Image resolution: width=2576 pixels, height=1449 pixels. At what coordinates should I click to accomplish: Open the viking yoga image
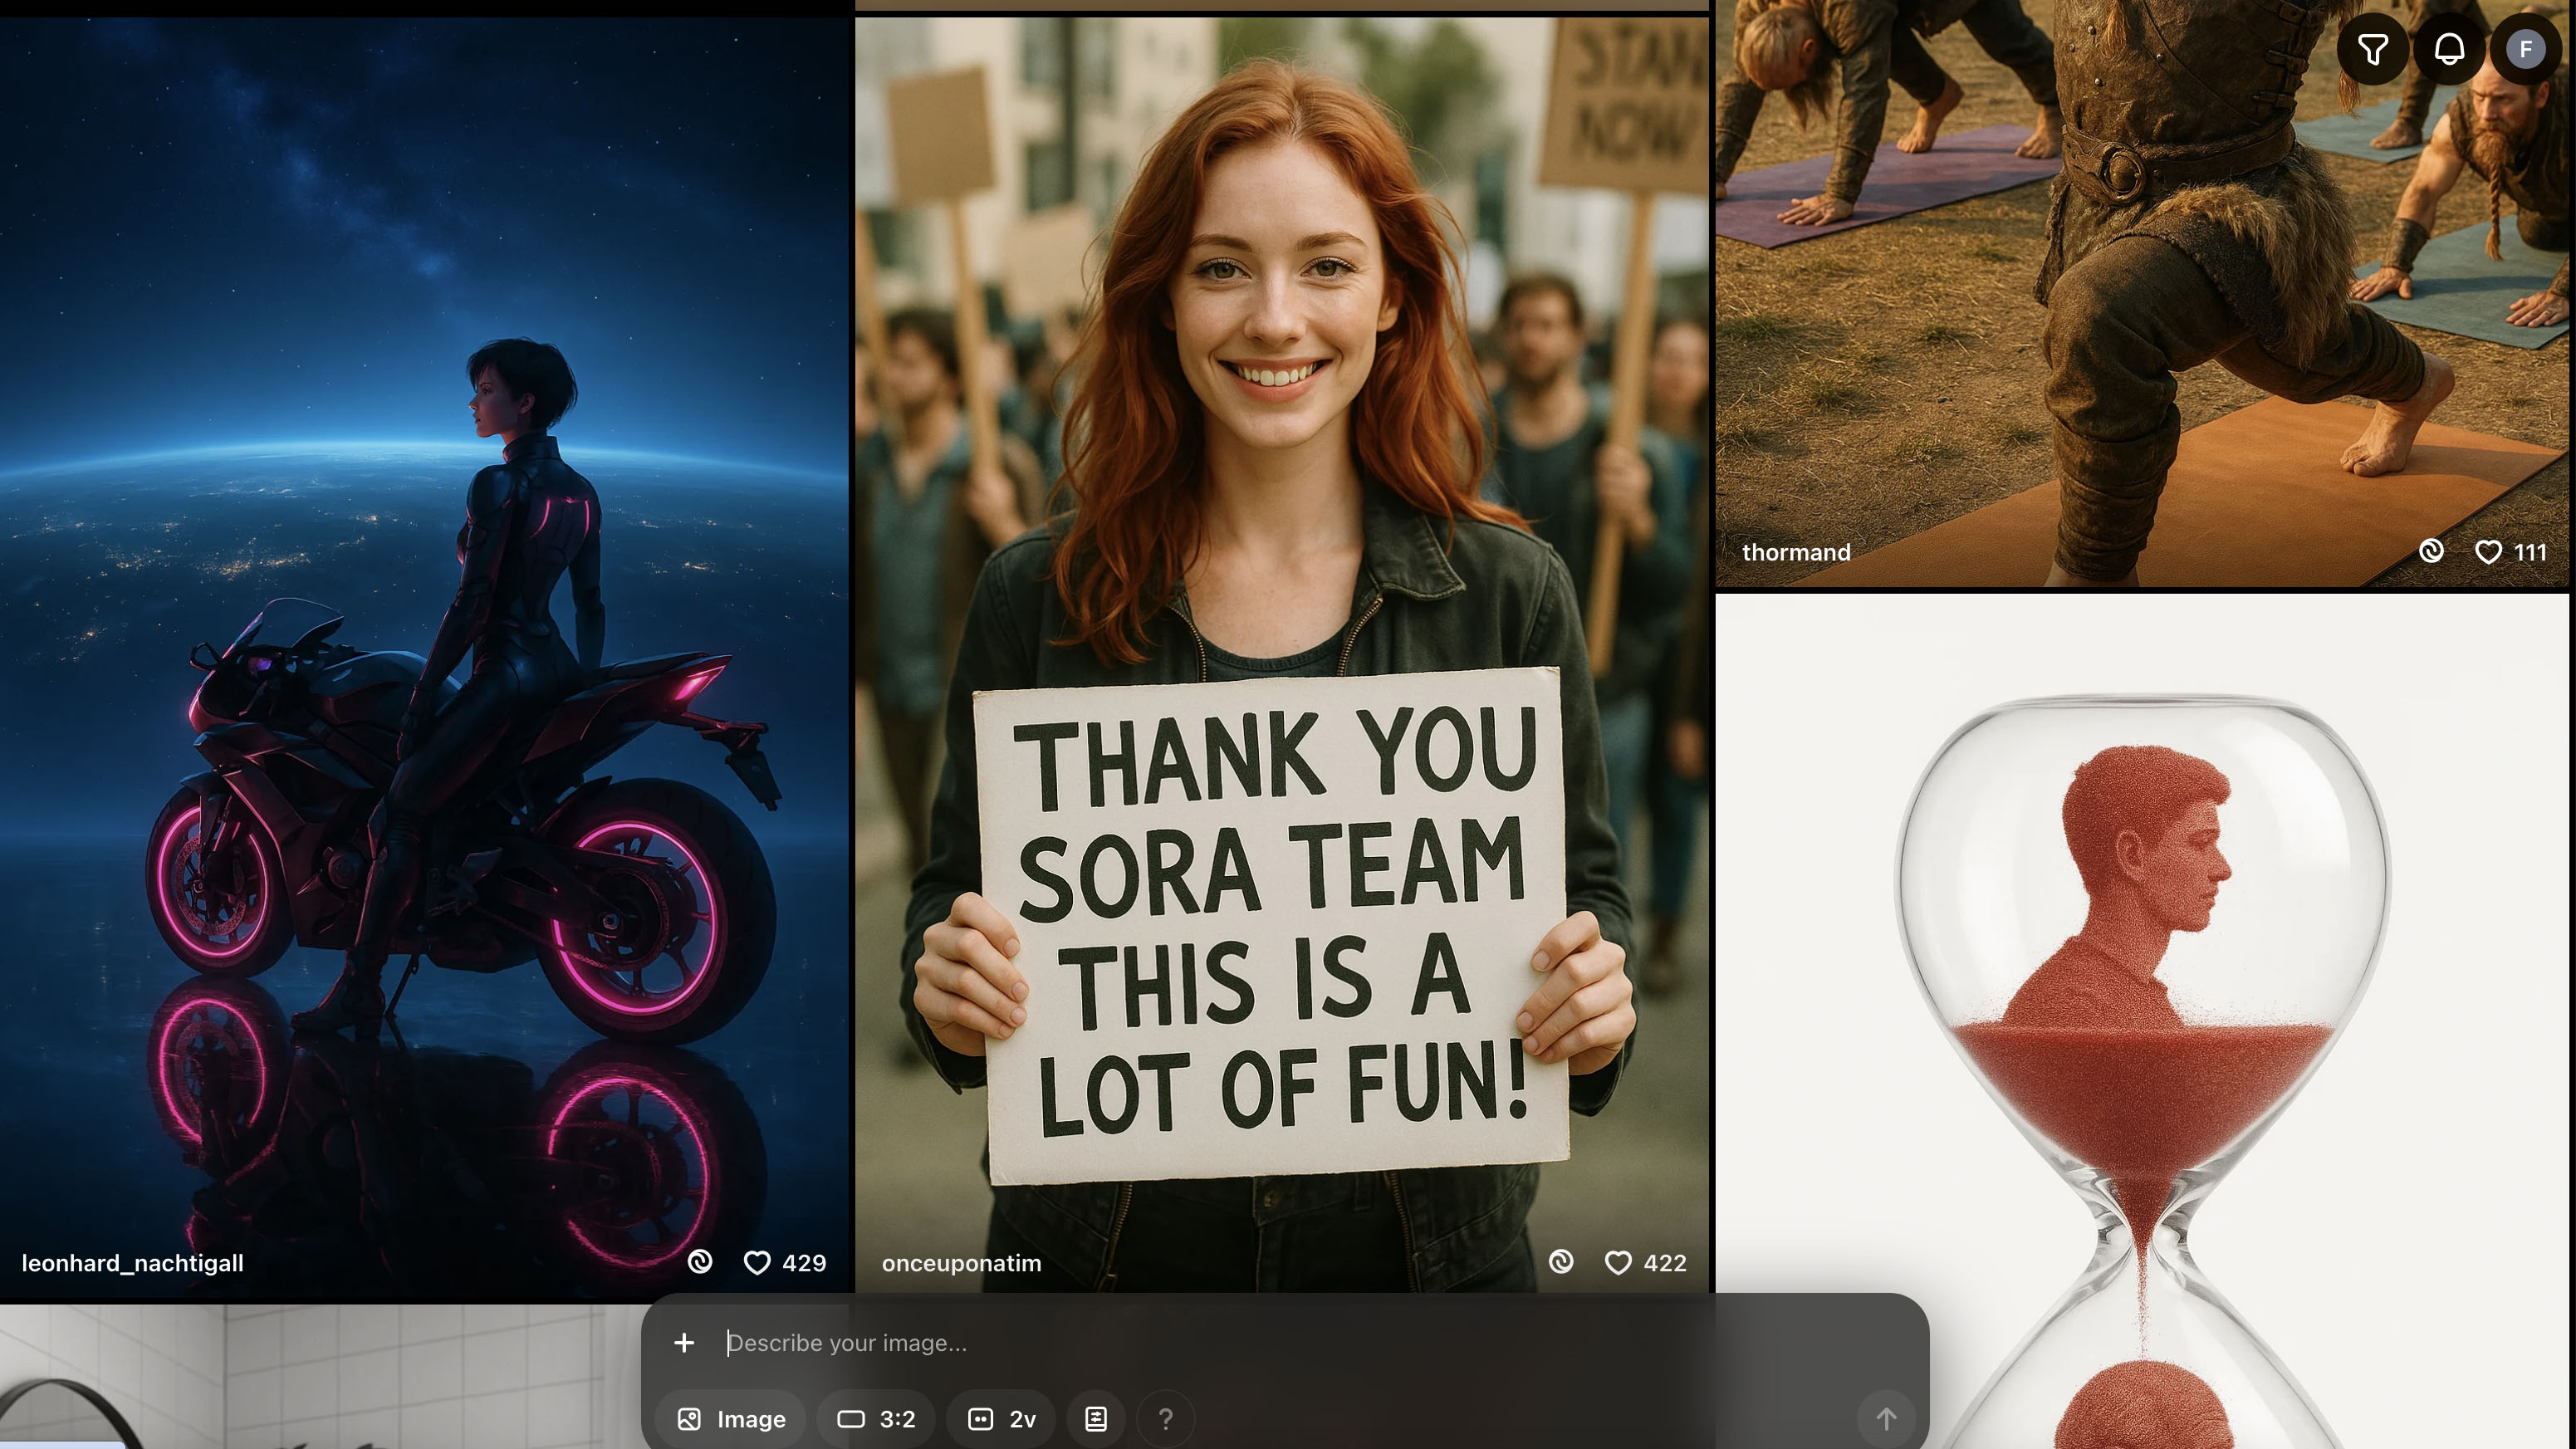point(2142,293)
